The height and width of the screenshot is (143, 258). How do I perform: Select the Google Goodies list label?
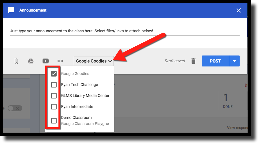75,73
